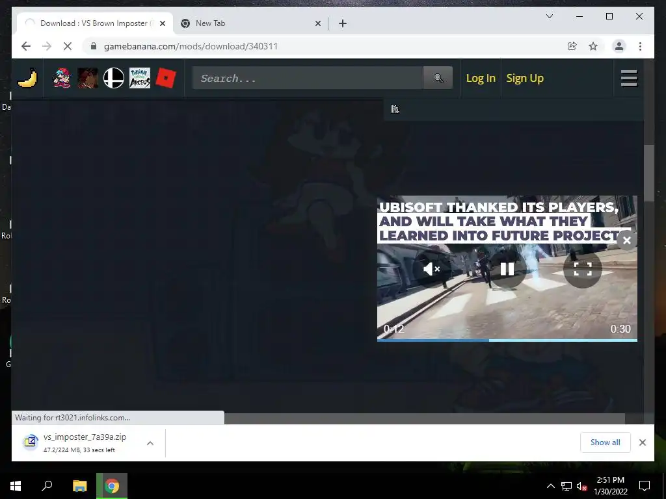The image size is (666, 499).
Task: Click the horizontal page scrollbar
Action: (424, 418)
